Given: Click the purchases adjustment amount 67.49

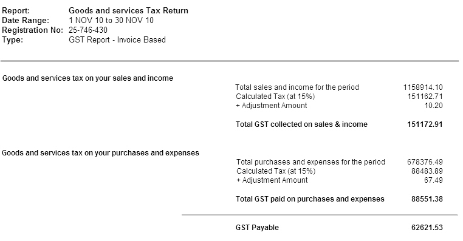Looking at the screenshot, I should tap(433, 180).
